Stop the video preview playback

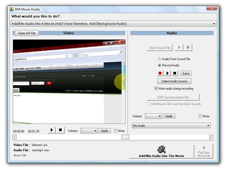tap(60, 130)
